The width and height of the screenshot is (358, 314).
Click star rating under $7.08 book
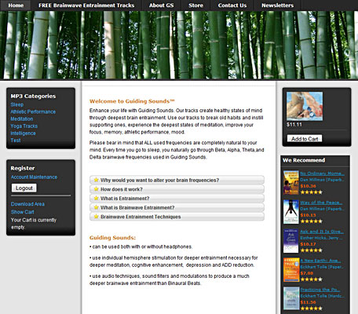tap(311, 279)
